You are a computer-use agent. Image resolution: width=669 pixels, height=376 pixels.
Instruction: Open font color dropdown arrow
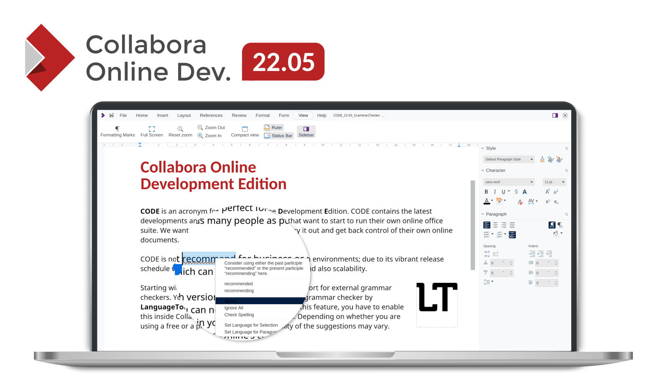tap(492, 201)
